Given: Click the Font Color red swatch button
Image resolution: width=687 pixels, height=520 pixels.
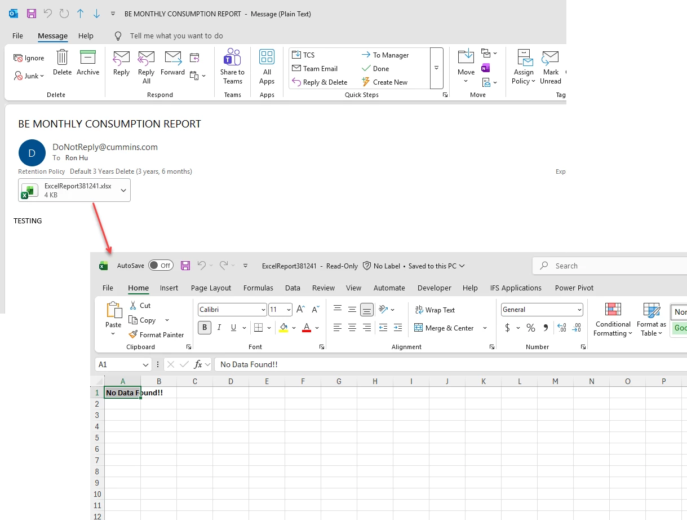Looking at the screenshot, I should (307, 328).
